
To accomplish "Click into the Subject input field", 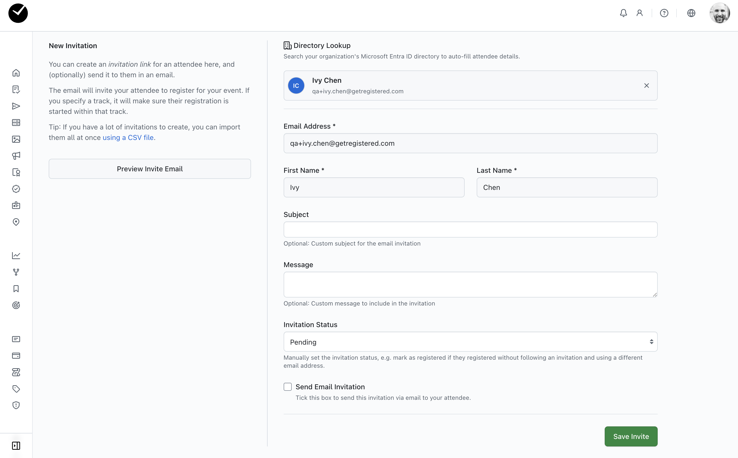I will click(470, 230).
